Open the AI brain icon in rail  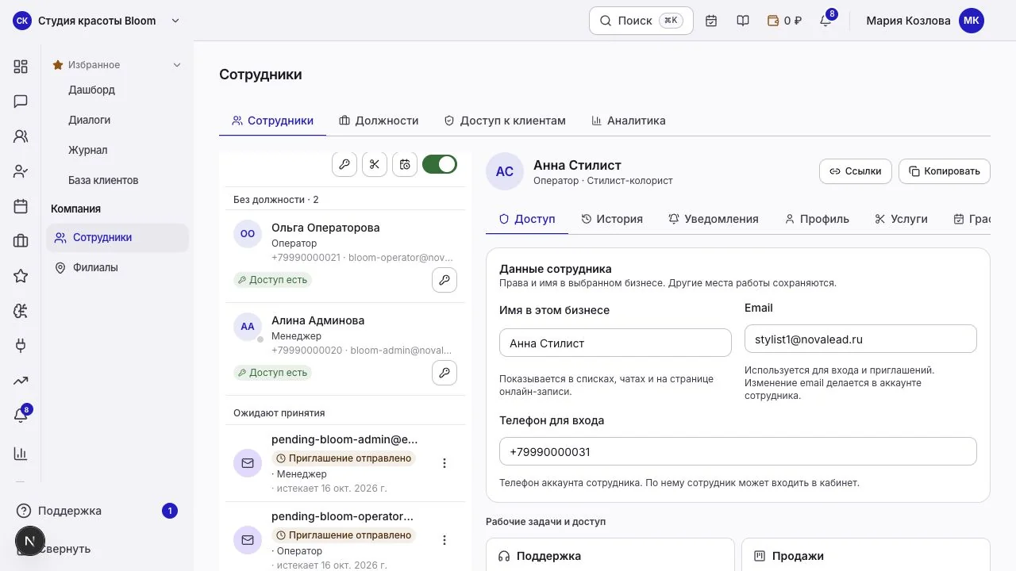pos(21,311)
